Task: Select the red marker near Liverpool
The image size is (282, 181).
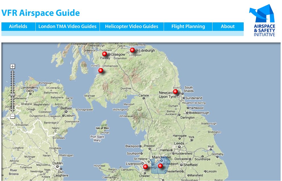Action: click(x=145, y=167)
